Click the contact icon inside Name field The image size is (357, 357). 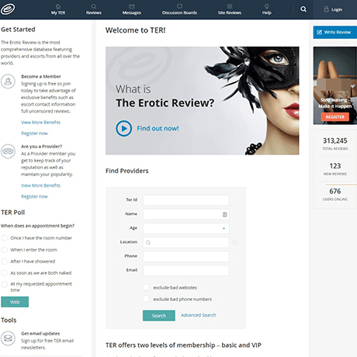coord(225,214)
